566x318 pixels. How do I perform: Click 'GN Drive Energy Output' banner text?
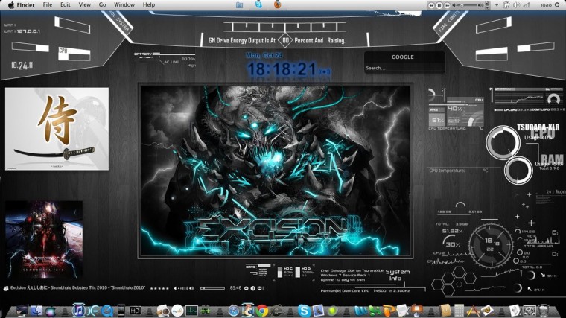click(x=242, y=41)
